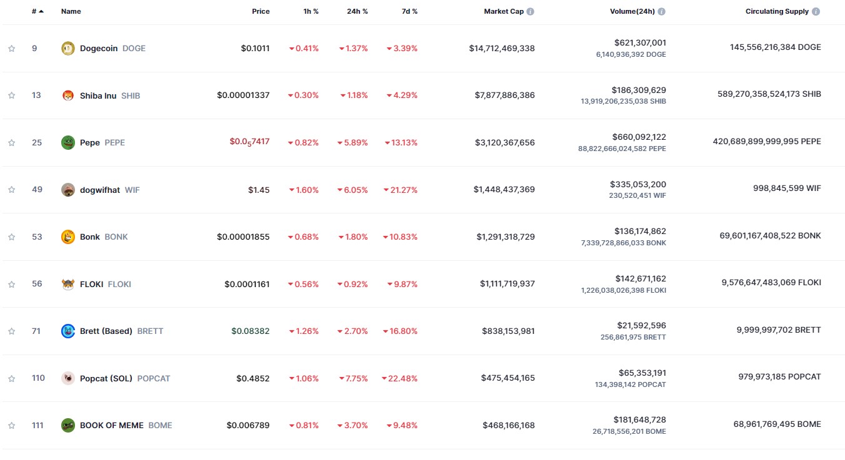This screenshot has width=845, height=460.
Task: Sort table by 7d % column header
Action: pos(408,11)
